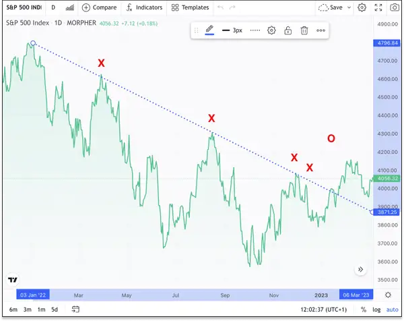Set the range to 5d
Viewport: 404px width, 321px height.
point(55,310)
